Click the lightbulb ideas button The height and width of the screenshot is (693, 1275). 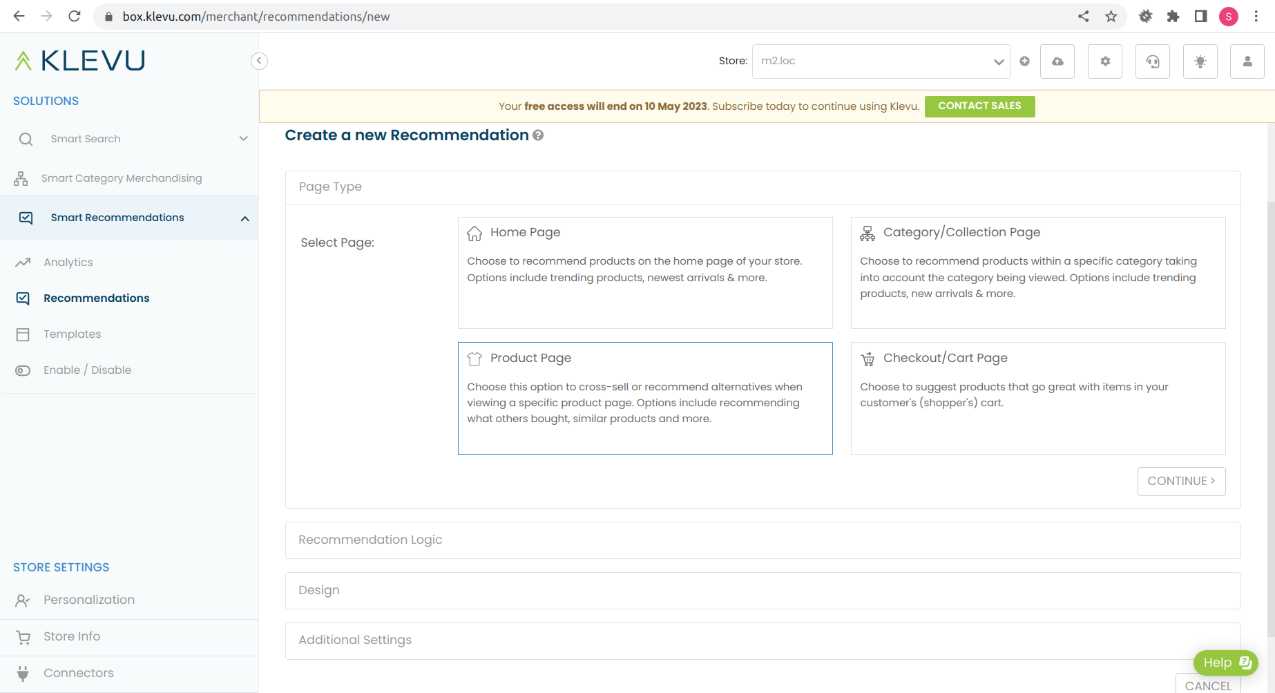1200,61
